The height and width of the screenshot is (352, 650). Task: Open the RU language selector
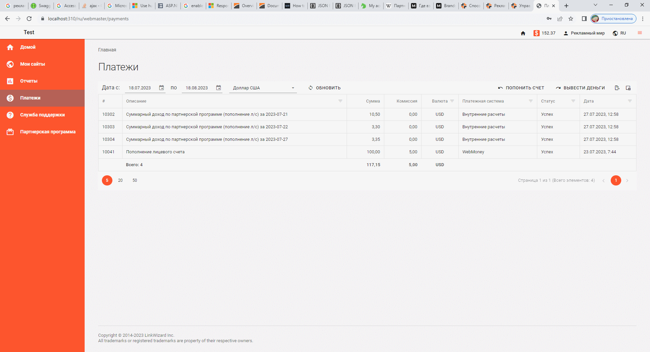pyautogui.click(x=620, y=33)
